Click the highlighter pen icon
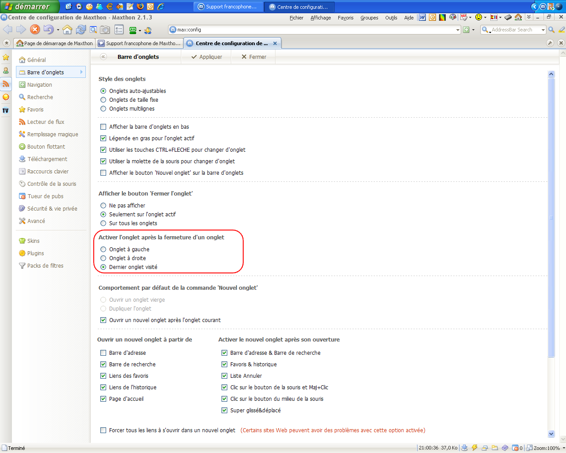 coord(562,30)
